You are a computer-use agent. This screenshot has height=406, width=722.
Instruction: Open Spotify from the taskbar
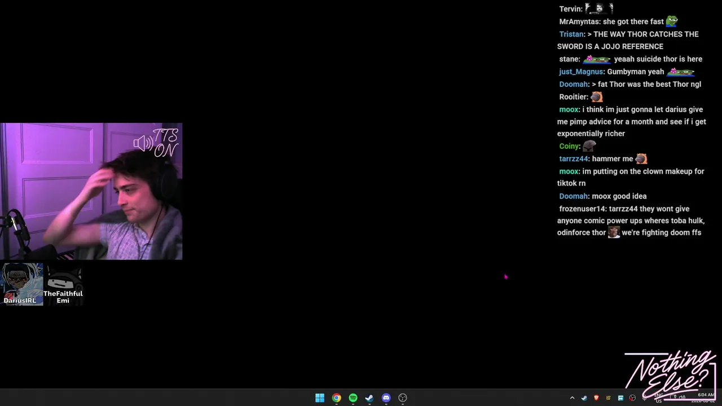[x=353, y=398]
